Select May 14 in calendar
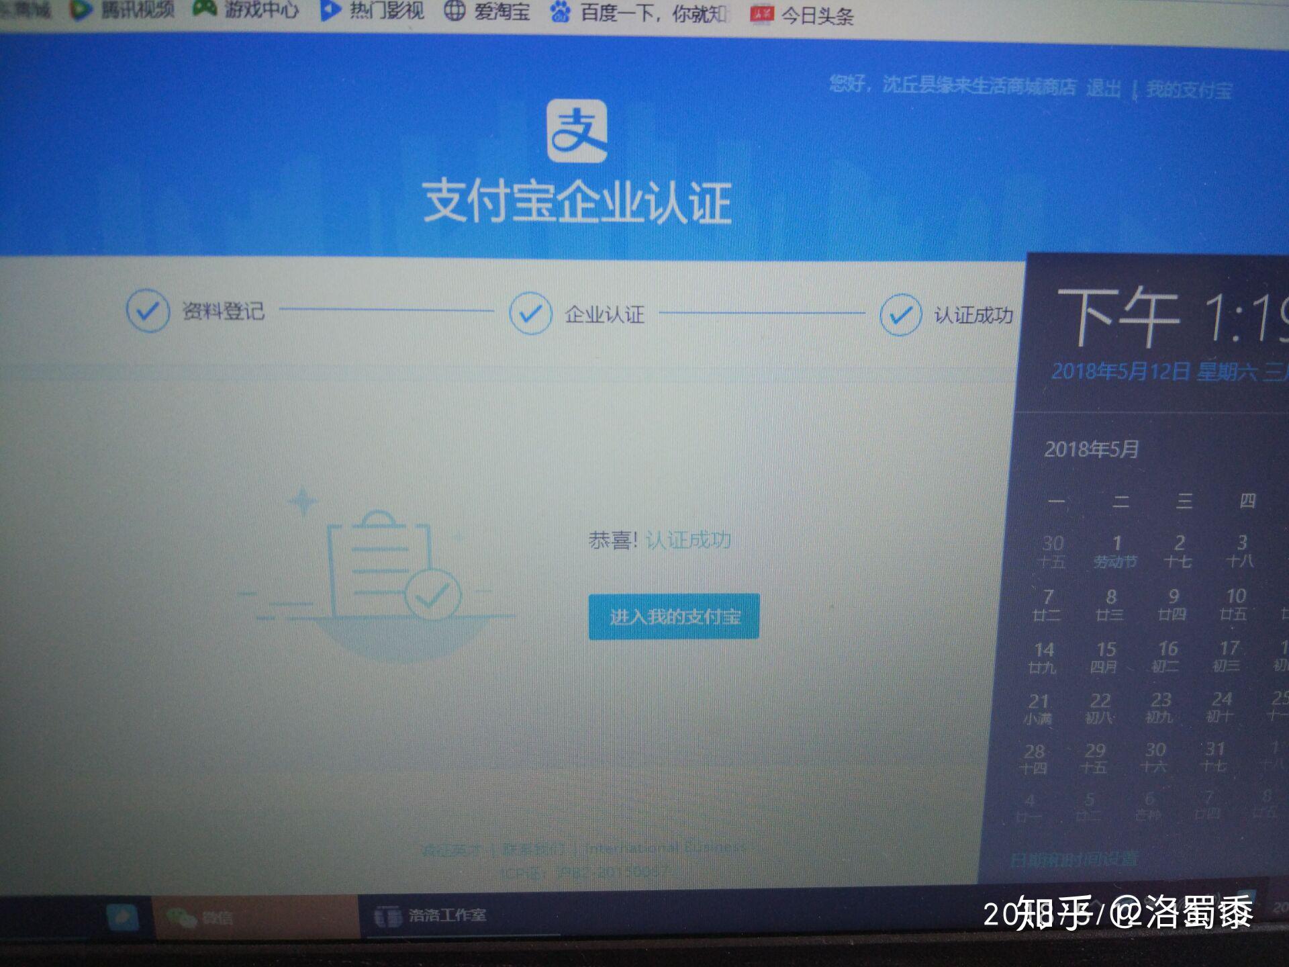1289x967 pixels. point(1043,657)
